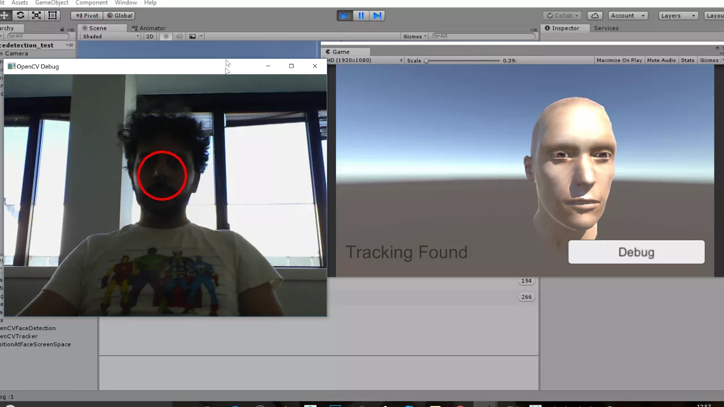Open the Component menu
The height and width of the screenshot is (407, 724).
(x=92, y=3)
